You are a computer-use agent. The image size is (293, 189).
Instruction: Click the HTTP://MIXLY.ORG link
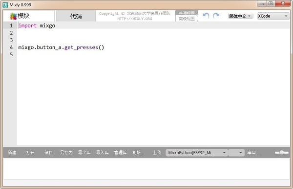(135, 19)
